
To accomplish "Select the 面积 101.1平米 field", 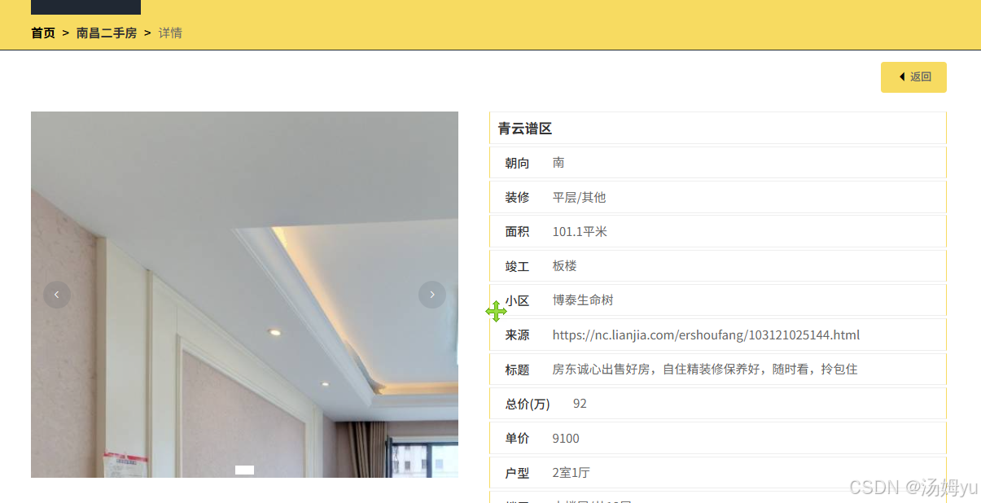I will point(718,232).
